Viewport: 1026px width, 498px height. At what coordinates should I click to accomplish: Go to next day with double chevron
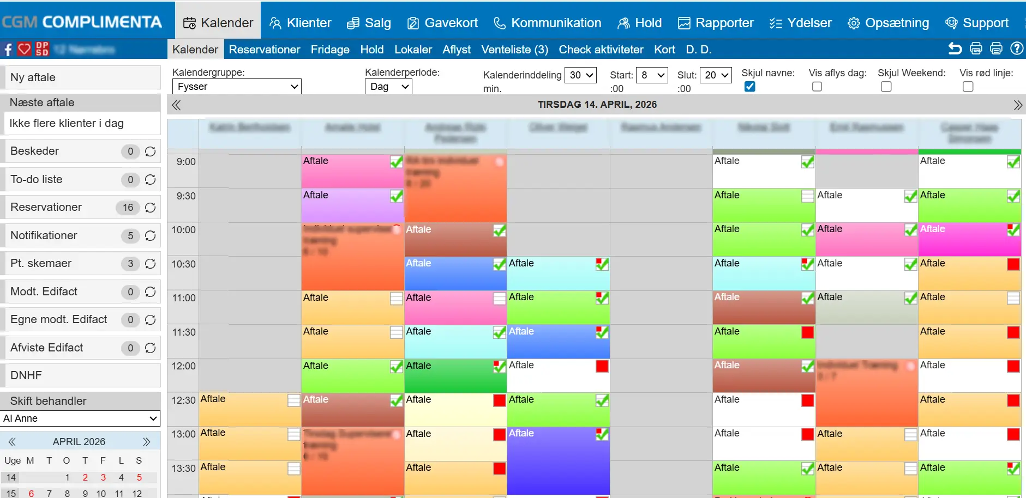point(1017,105)
